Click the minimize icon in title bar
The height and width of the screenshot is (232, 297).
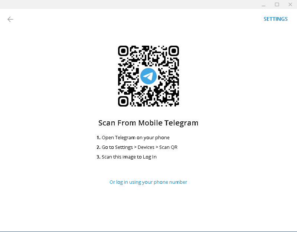(264, 4)
